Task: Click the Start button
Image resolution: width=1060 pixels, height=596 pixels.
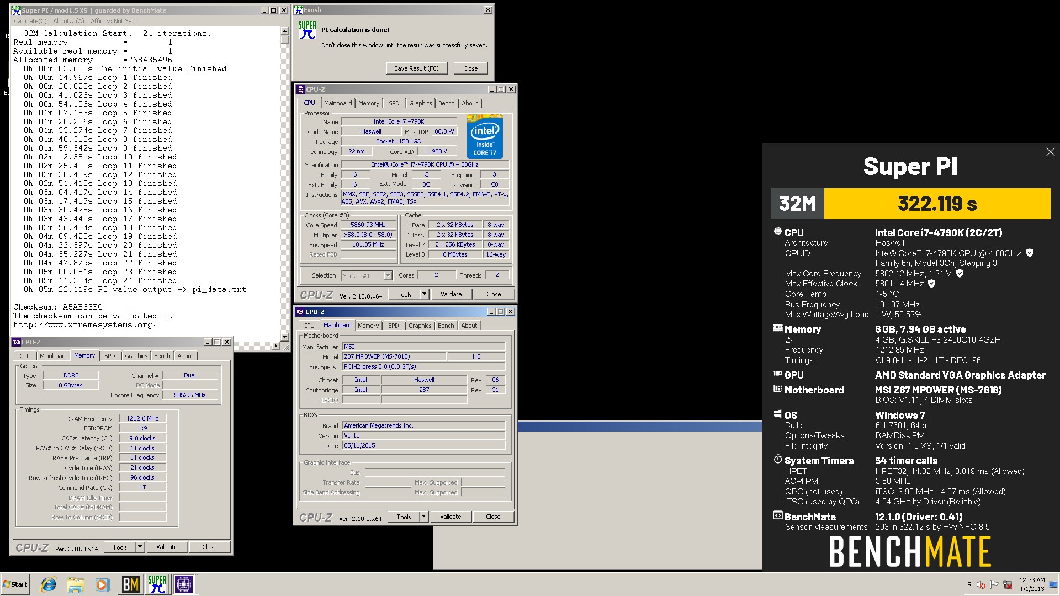Action: point(15,584)
